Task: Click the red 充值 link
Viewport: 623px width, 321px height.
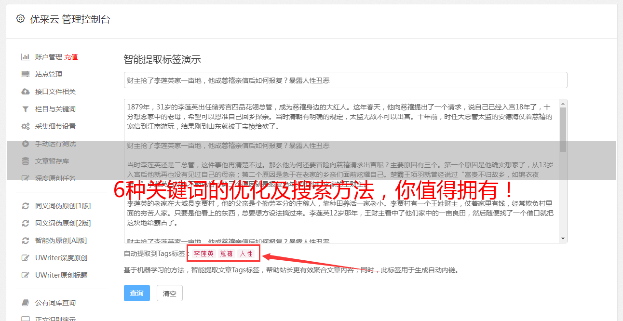Action: (x=71, y=57)
